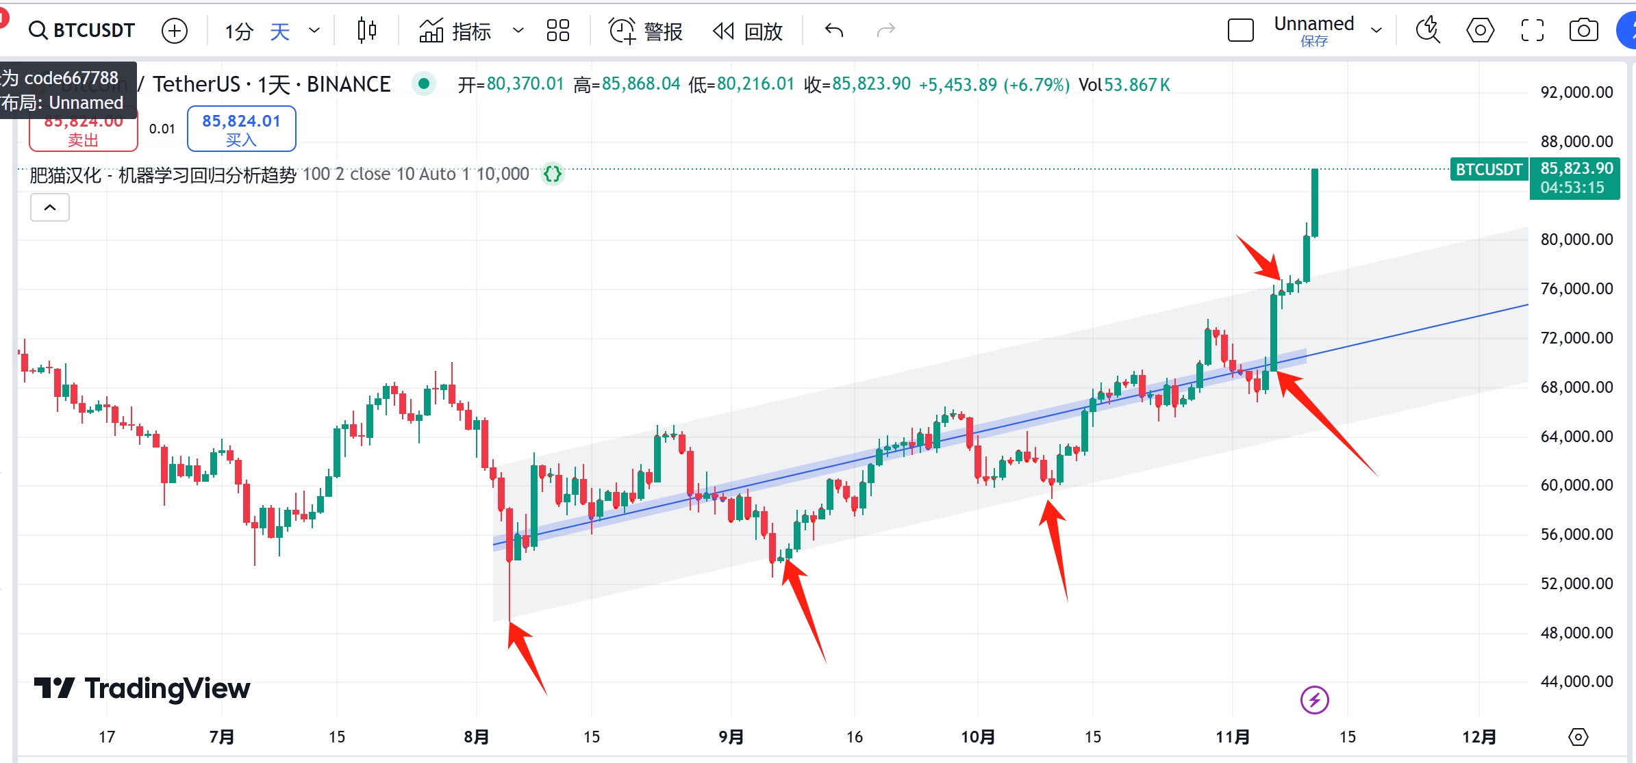Open chart settings hexagon icon
1636x763 pixels.
coord(1480,31)
